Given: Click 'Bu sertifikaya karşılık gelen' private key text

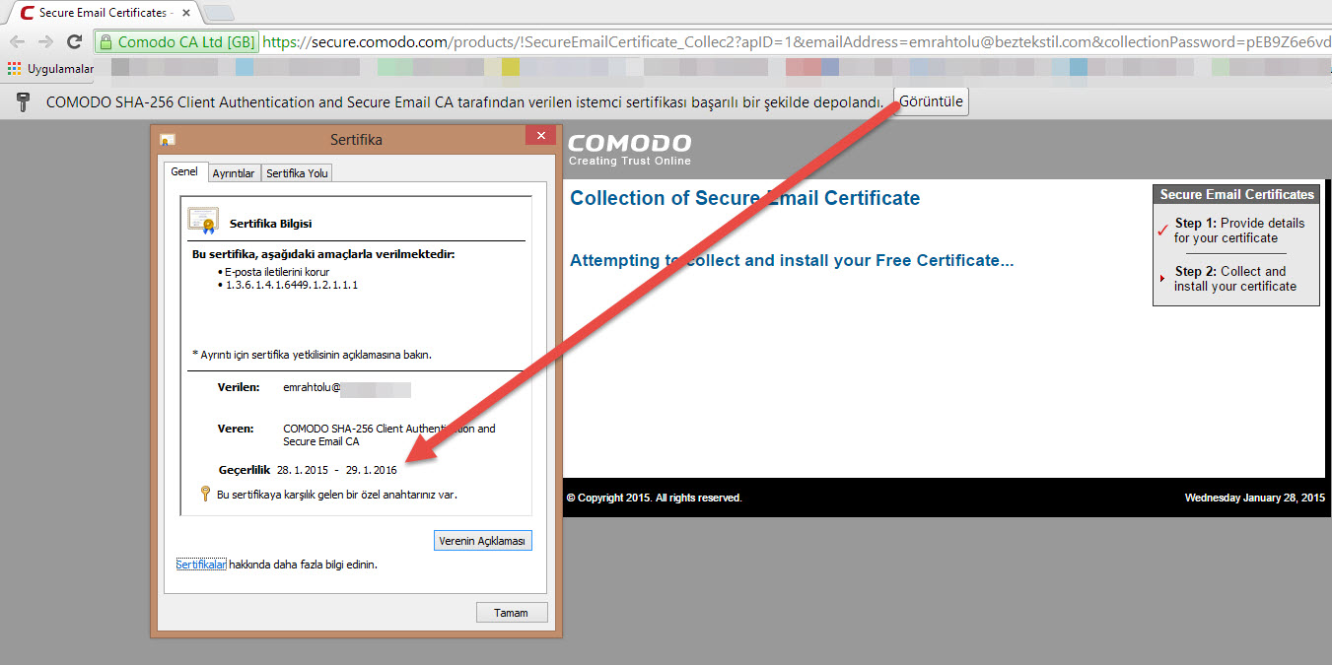Looking at the screenshot, I should (336, 495).
